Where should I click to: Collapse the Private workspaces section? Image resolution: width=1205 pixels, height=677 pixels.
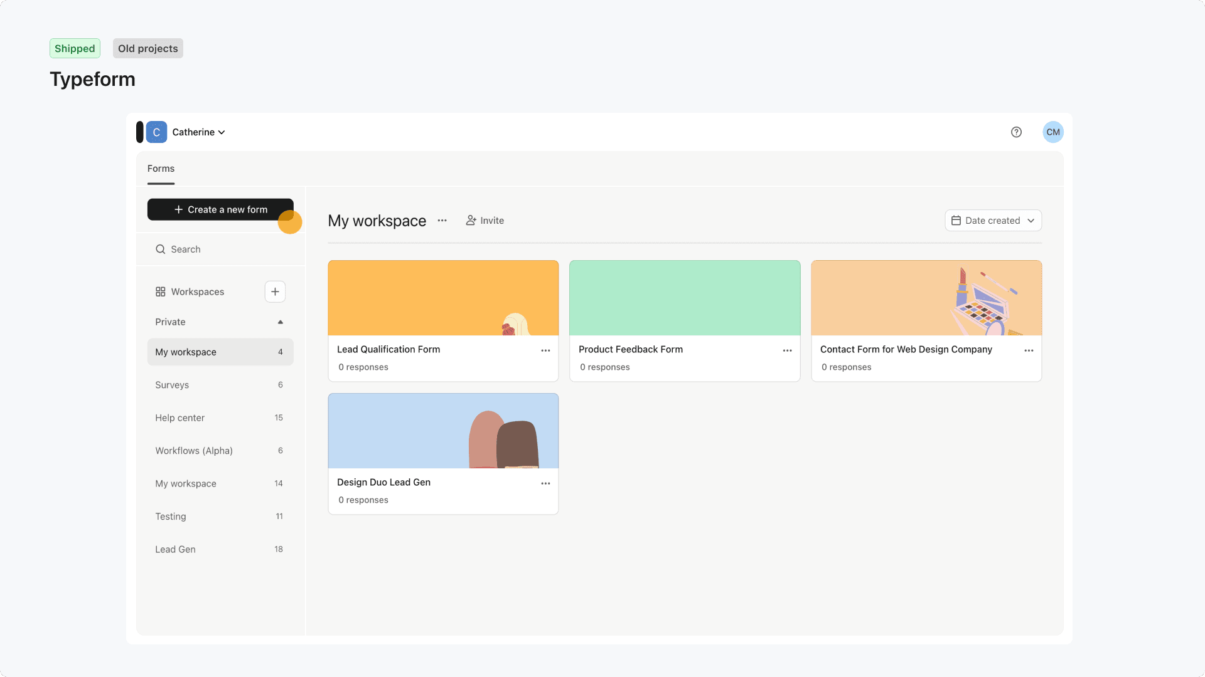click(x=281, y=322)
